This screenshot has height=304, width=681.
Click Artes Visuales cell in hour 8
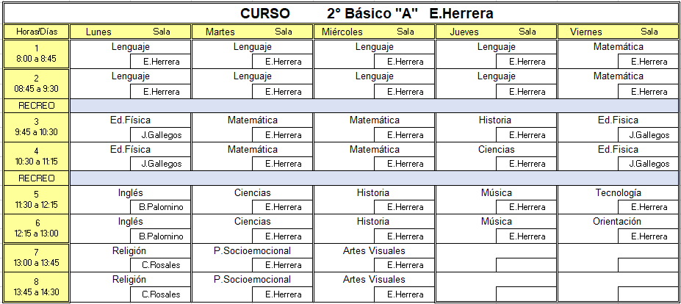tap(374, 279)
